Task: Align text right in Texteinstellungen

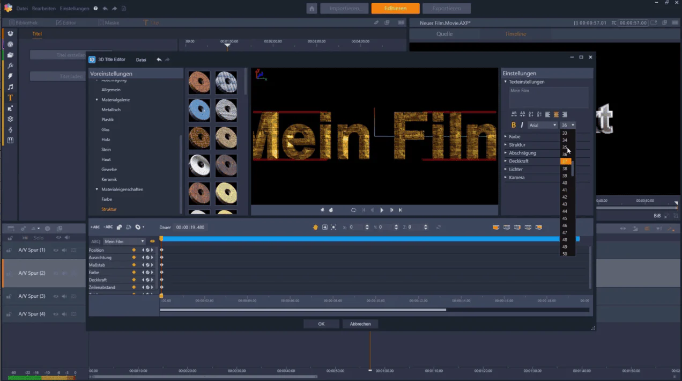Action: tap(565, 114)
